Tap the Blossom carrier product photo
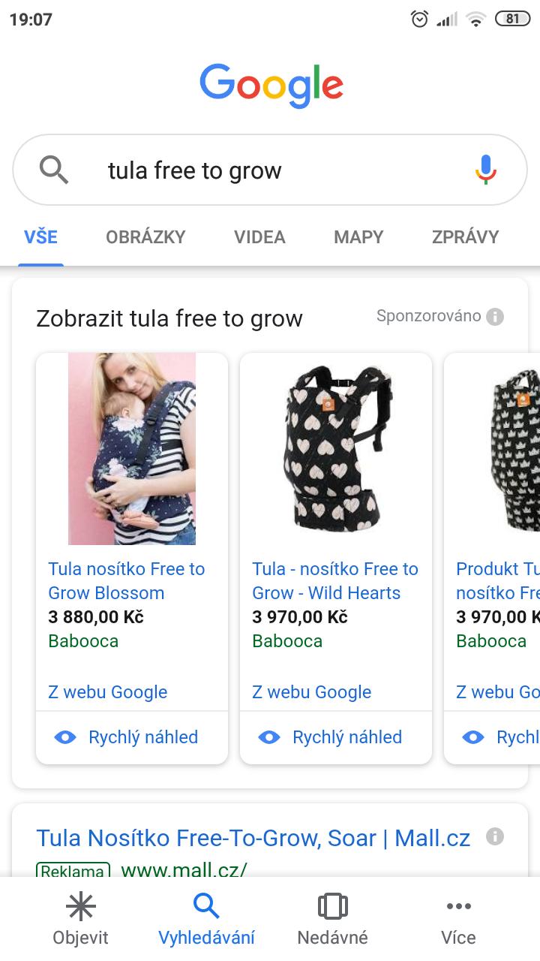Image resolution: width=540 pixels, height=961 pixels. point(132,449)
